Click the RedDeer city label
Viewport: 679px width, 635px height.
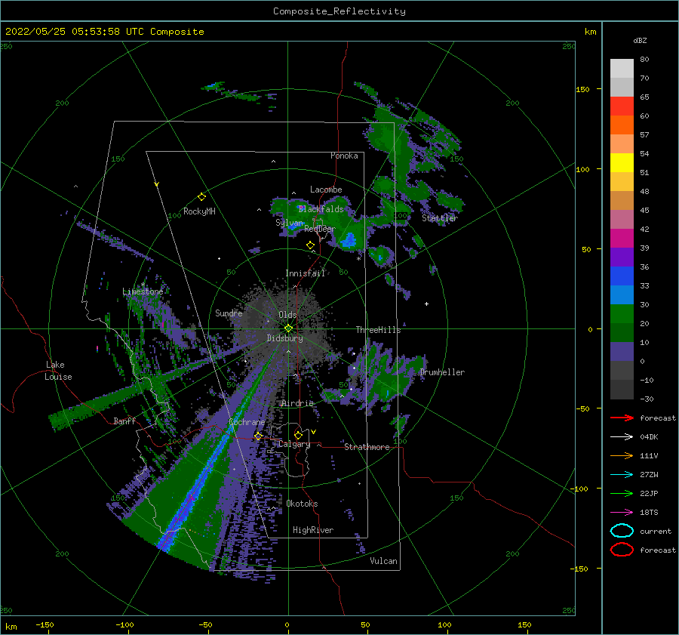point(320,229)
